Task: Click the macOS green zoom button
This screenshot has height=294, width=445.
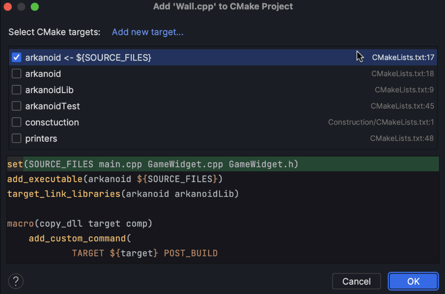Action: coord(35,7)
